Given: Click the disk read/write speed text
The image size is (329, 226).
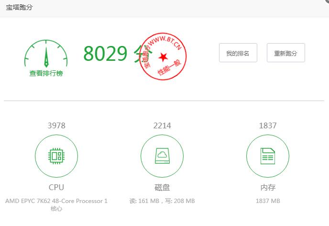Looking at the screenshot, I should (x=162, y=201).
